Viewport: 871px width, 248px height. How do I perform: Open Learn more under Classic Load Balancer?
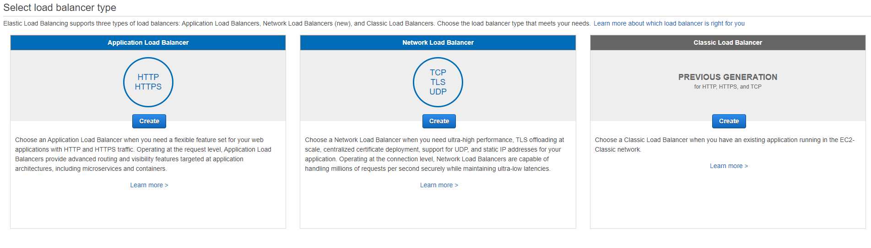(729, 166)
